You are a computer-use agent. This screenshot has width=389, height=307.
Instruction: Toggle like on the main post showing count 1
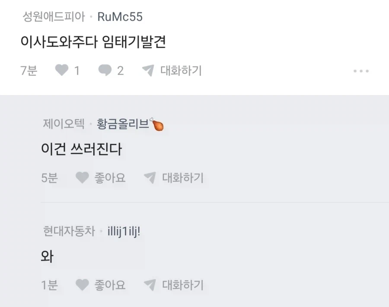click(62, 70)
